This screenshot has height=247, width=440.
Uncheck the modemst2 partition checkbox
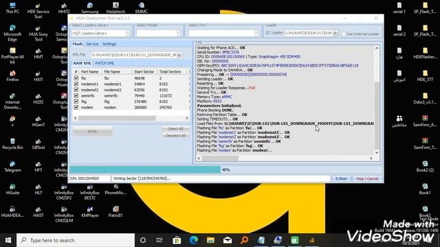76,90
